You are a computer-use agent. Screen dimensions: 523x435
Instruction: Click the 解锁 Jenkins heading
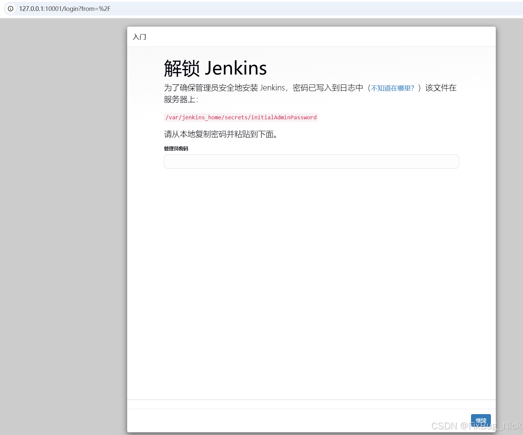pyautogui.click(x=215, y=68)
